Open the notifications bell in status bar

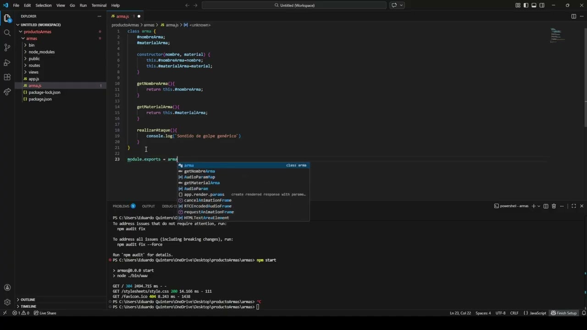[x=583, y=313]
